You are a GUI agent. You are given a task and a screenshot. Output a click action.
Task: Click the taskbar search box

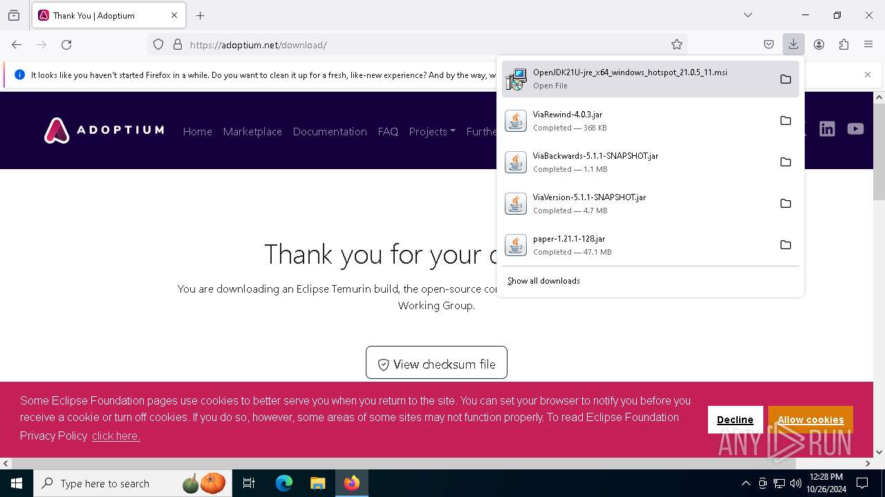(133, 483)
